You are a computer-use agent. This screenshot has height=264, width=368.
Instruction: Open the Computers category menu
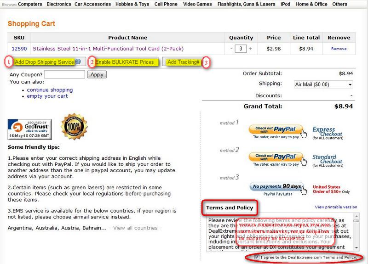[30, 4]
